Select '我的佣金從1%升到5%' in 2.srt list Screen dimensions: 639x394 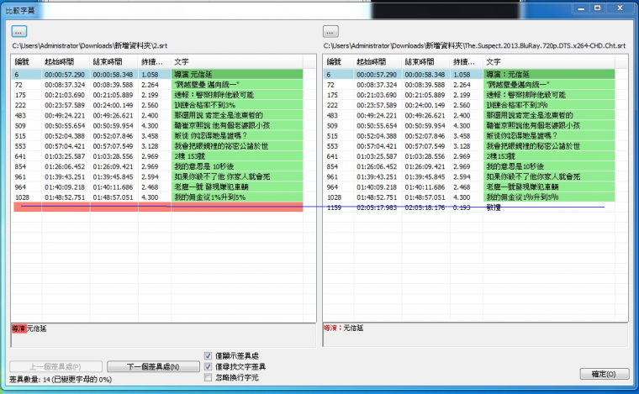point(158,197)
